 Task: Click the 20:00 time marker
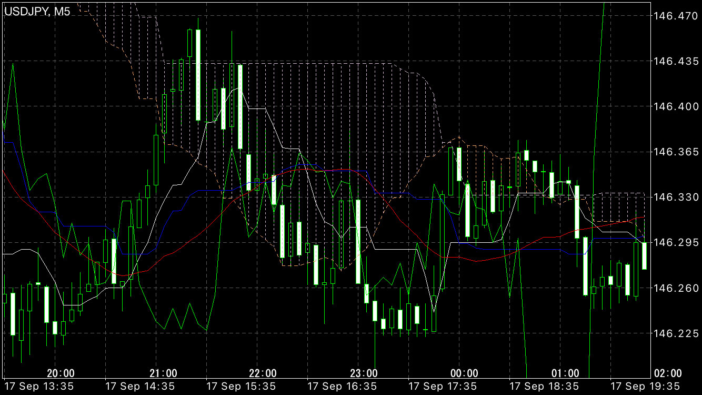pos(61,373)
